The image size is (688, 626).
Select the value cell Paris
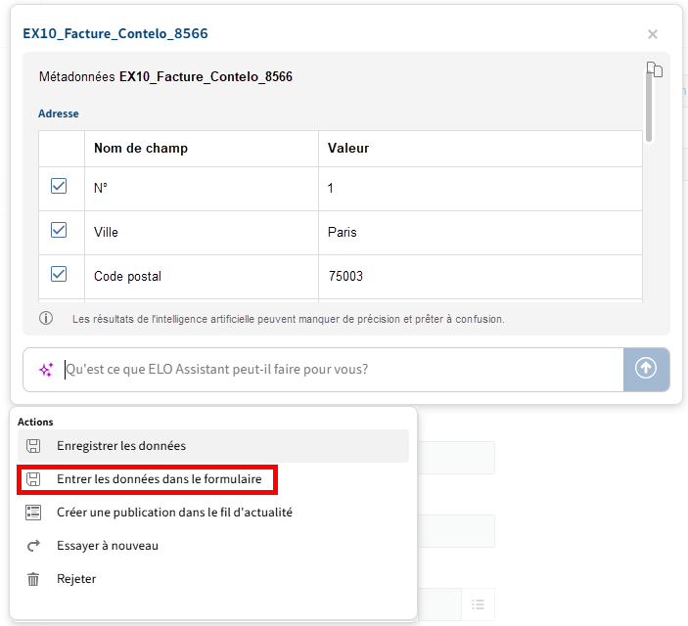481,233
